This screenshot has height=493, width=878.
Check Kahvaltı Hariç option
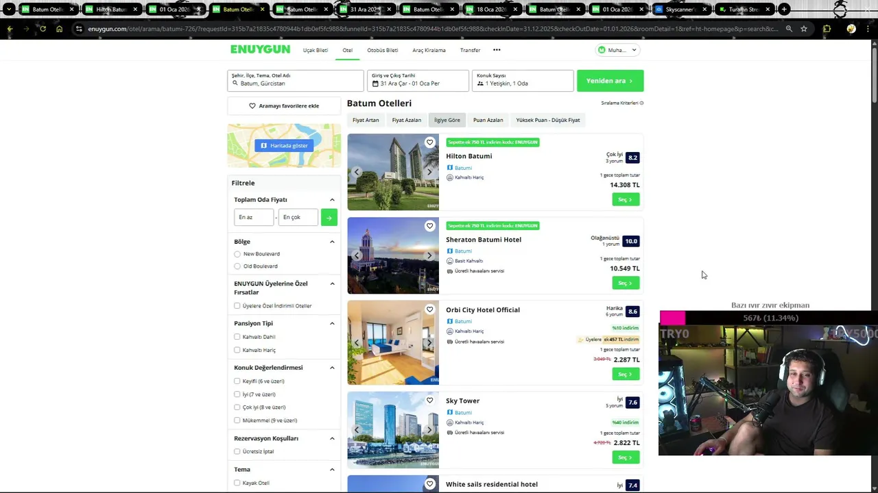tap(237, 350)
